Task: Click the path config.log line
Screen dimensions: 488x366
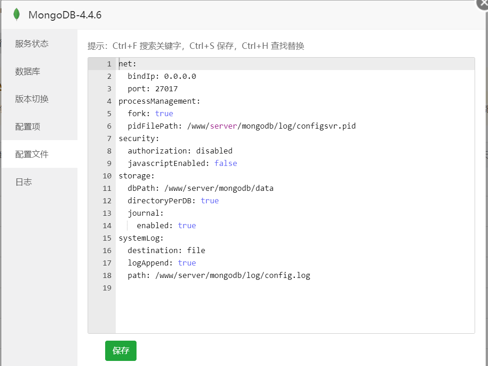Action: tap(219, 275)
